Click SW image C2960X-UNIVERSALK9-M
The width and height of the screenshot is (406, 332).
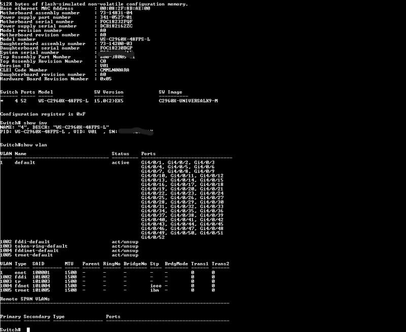188,101
